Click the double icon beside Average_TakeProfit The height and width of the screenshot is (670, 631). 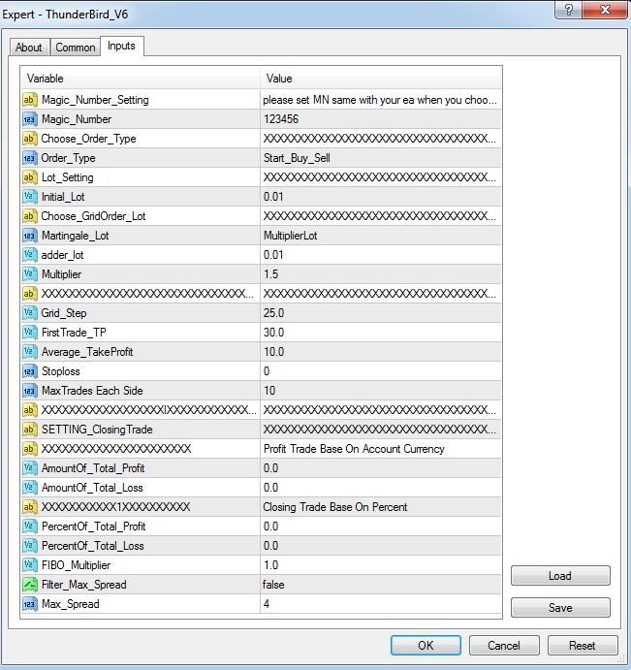(x=29, y=352)
